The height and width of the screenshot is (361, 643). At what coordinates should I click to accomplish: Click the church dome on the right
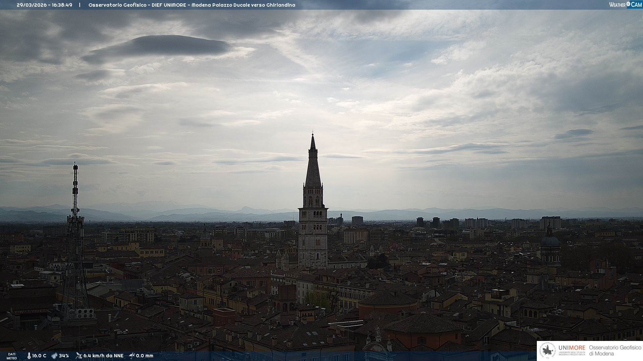point(550,241)
